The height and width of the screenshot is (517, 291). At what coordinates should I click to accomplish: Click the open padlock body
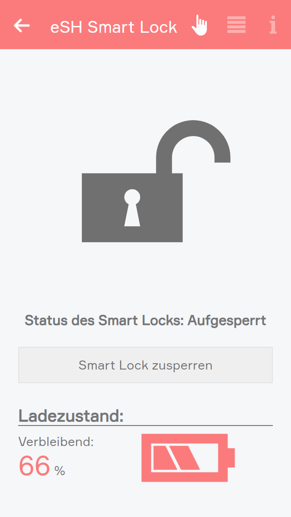point(132,208)
